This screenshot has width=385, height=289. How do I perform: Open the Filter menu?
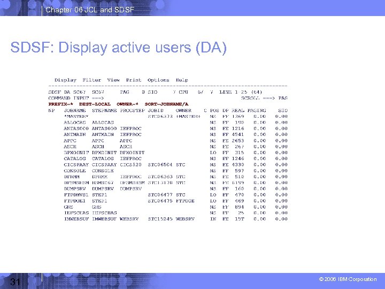(92, 80)
